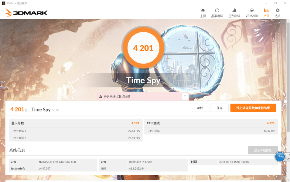Viewport: 290px width, 182px height.
Task: Click the GUI version v2.1.2852 64
Action: click(137, 169)
